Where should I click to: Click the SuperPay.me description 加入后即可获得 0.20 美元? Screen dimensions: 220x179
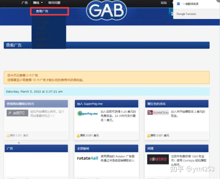[118, 116]
